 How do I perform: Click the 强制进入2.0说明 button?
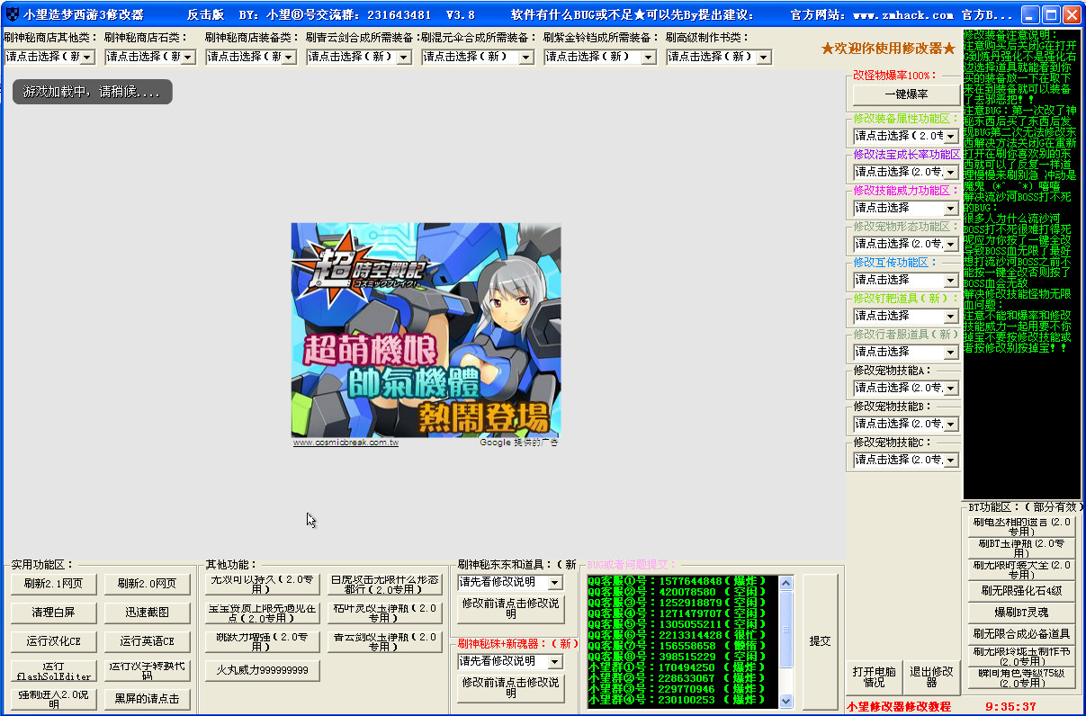(54, 699)
